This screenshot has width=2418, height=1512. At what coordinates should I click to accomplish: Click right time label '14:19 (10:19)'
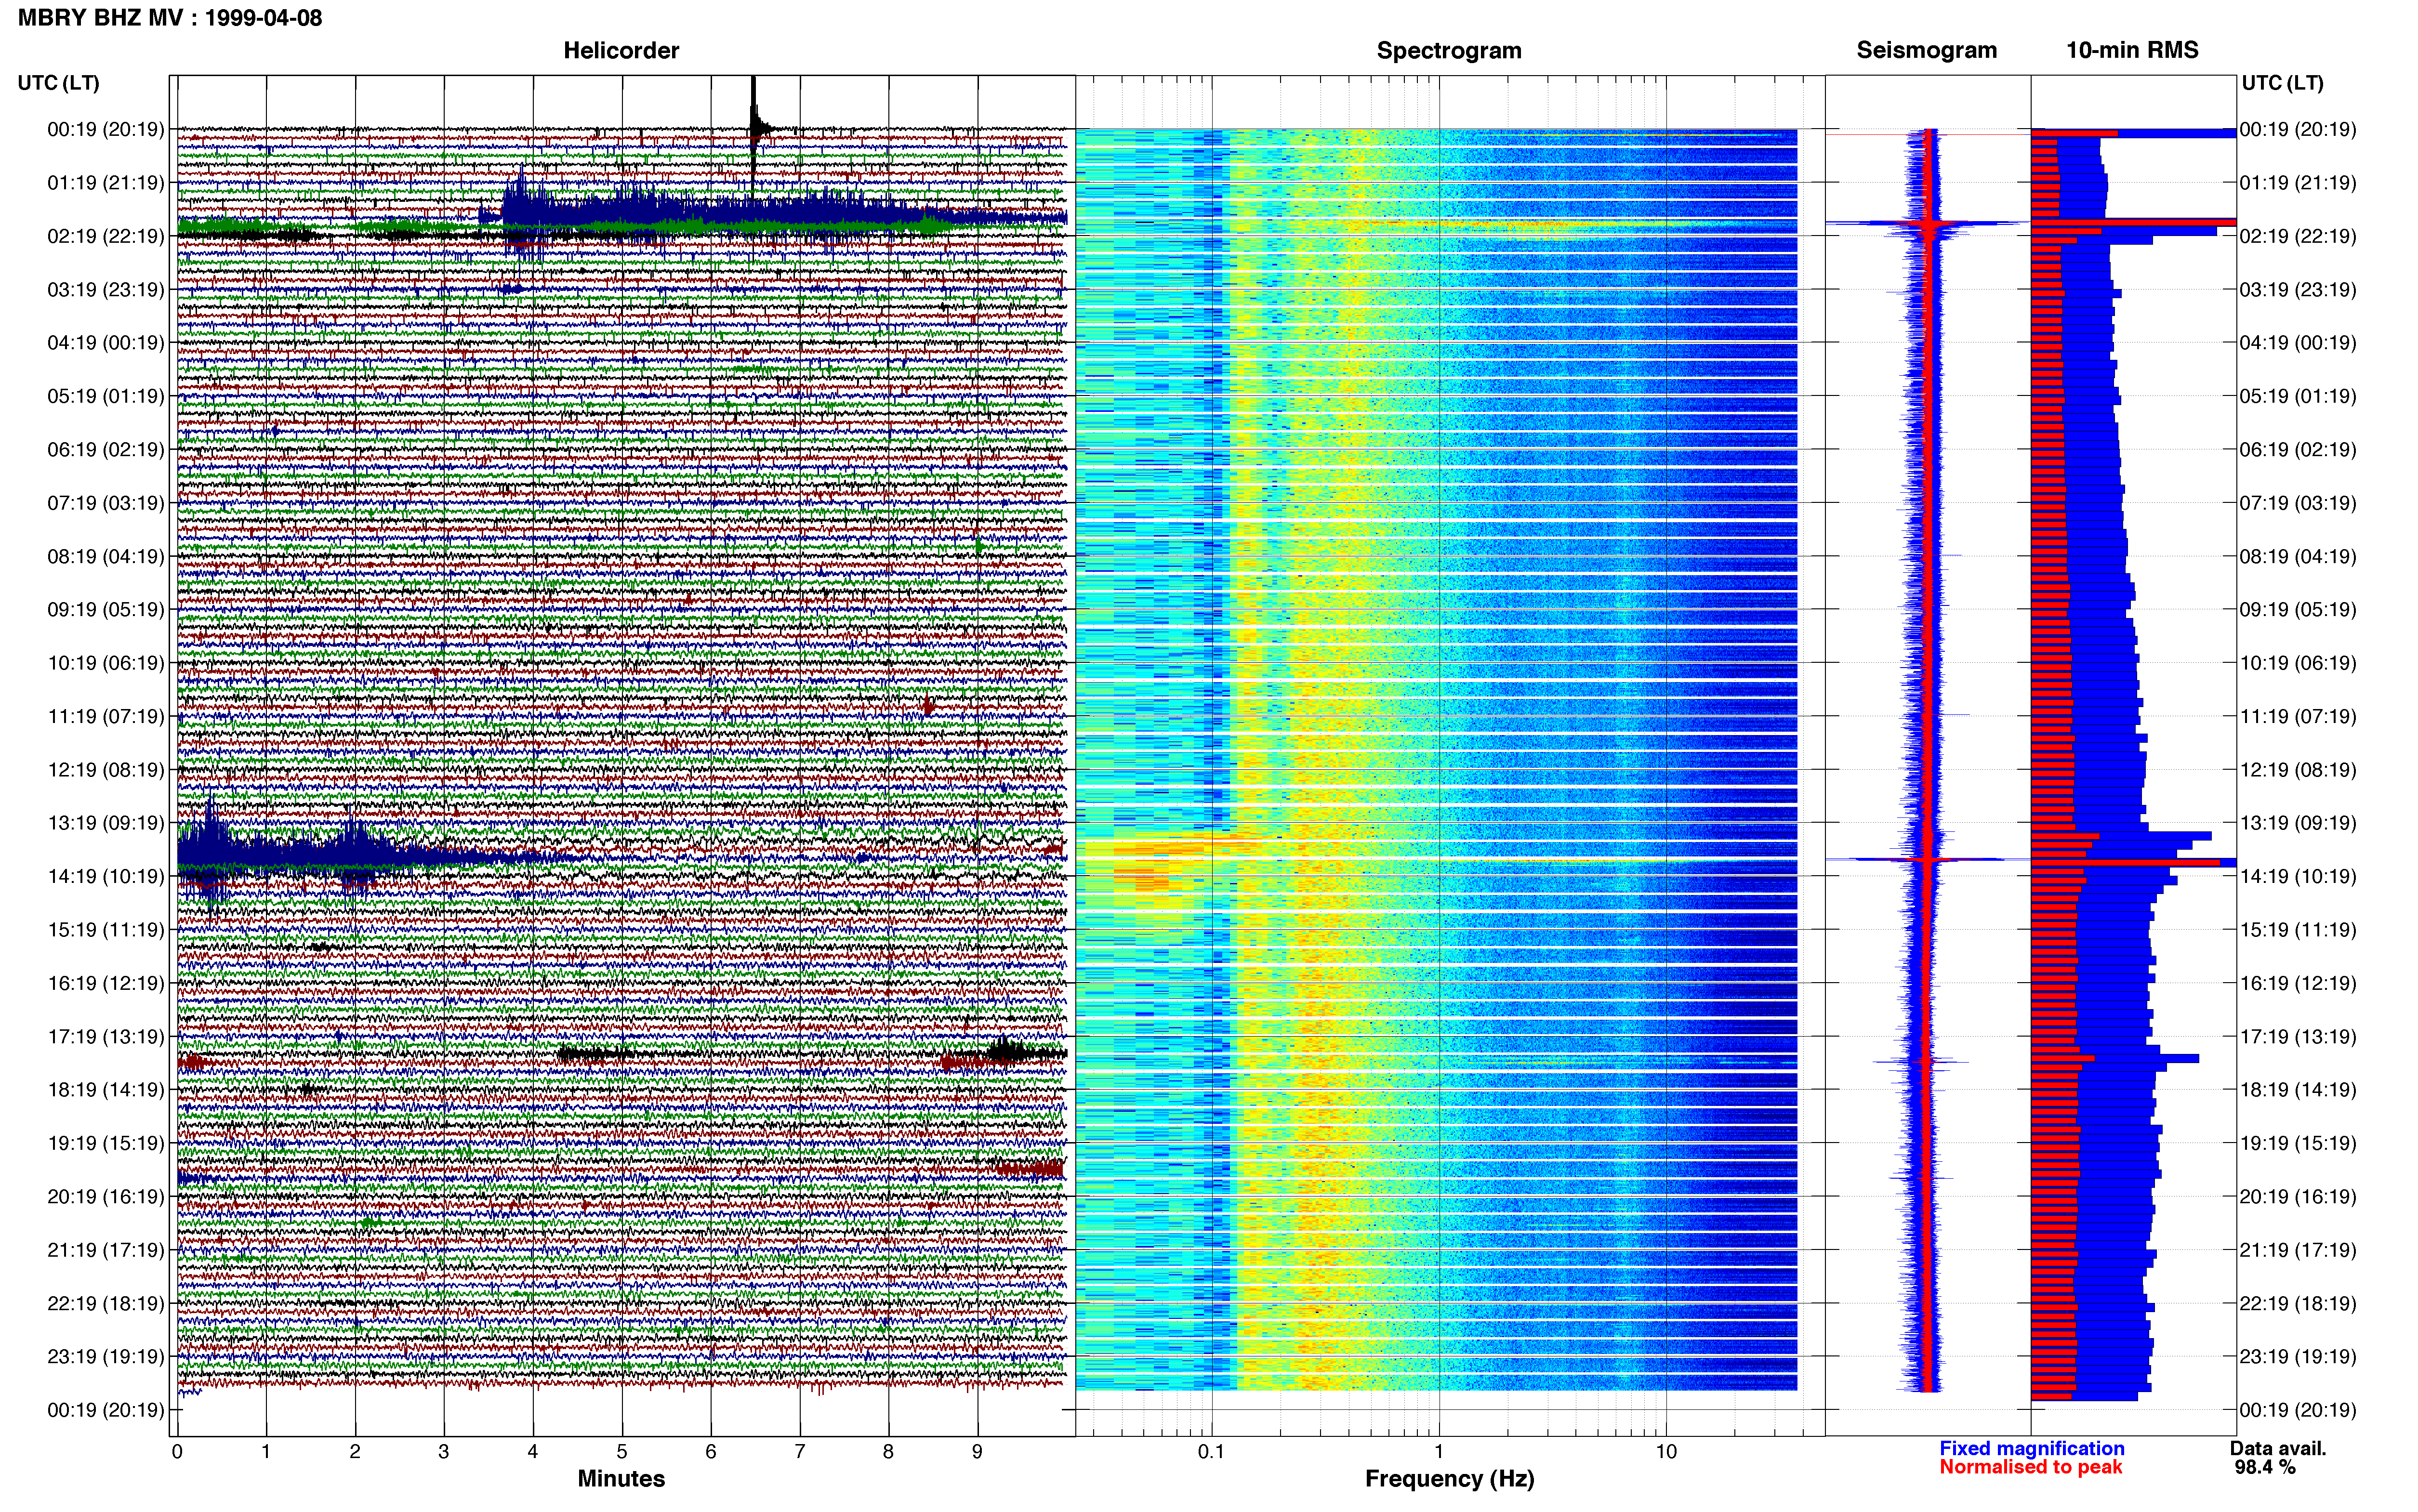tap(2298, 876)
